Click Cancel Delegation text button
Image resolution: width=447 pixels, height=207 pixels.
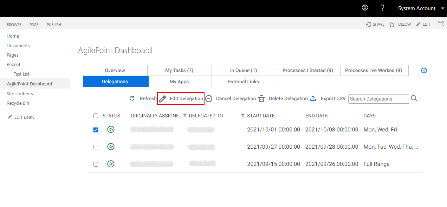click(236, 99)
